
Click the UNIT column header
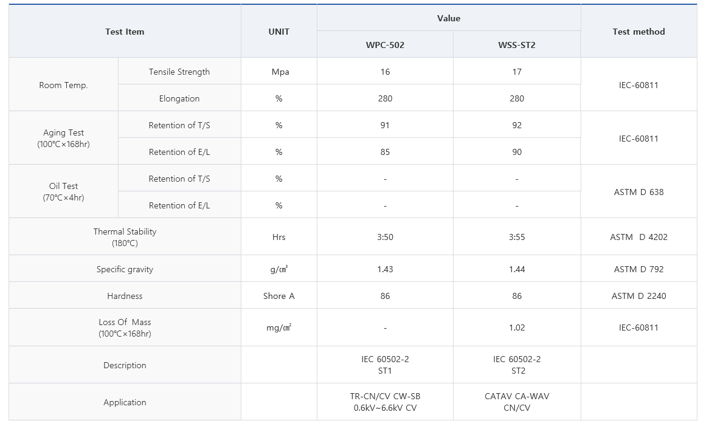click(x=279, y=31)
